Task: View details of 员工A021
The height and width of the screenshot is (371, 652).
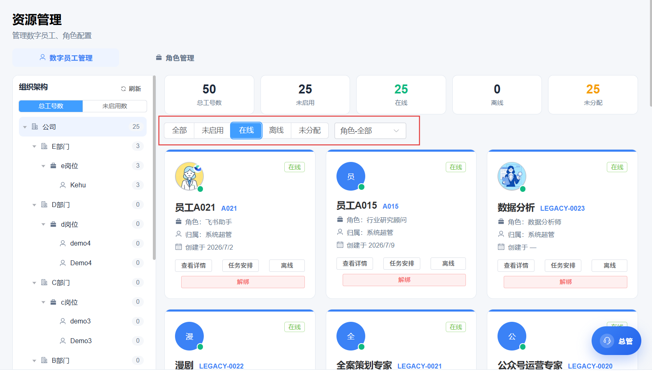Action: coord(194,266)
